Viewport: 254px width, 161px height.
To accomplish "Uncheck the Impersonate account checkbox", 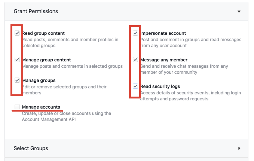I will [135, 33].
